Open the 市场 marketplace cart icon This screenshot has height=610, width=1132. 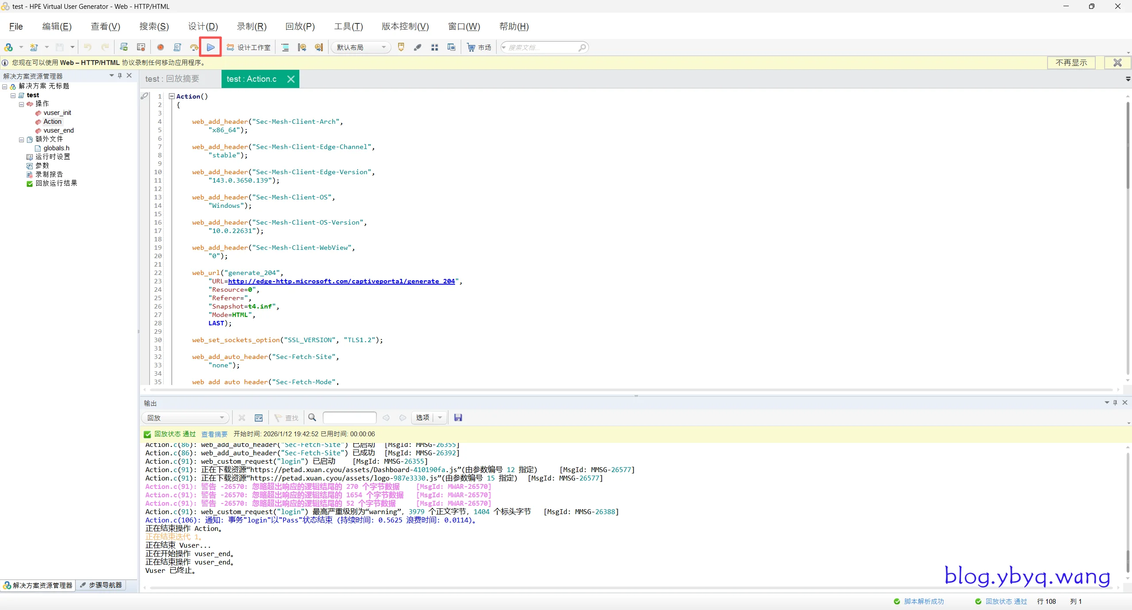pyautogui.click(x=471, y=47)
